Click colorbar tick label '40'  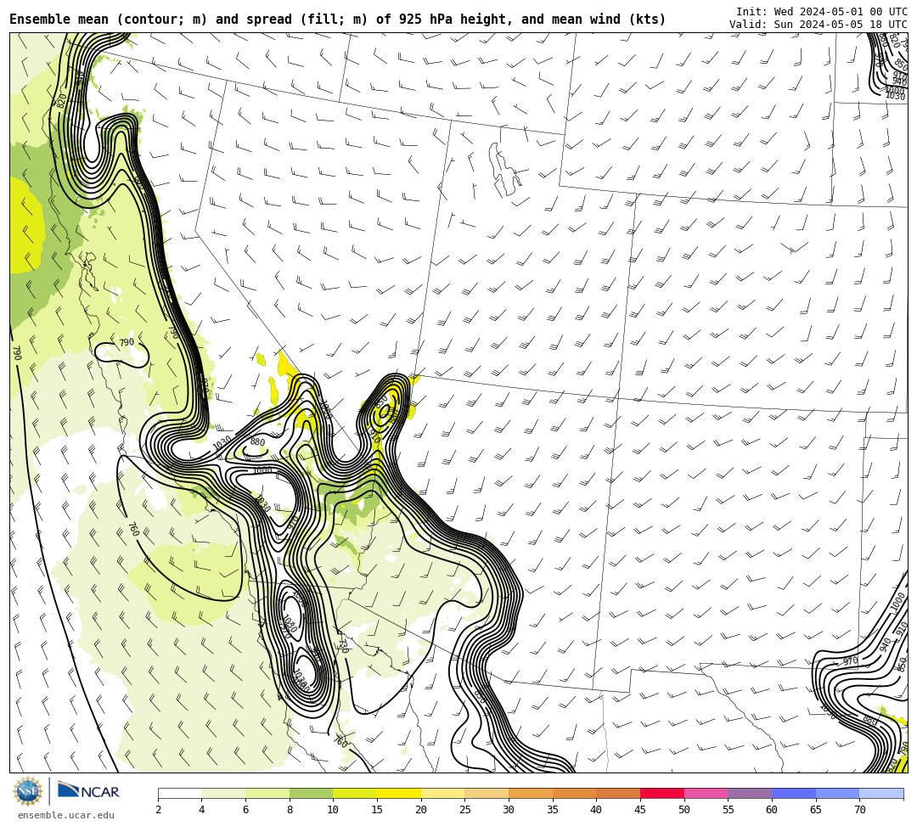(x=597, y=810)
